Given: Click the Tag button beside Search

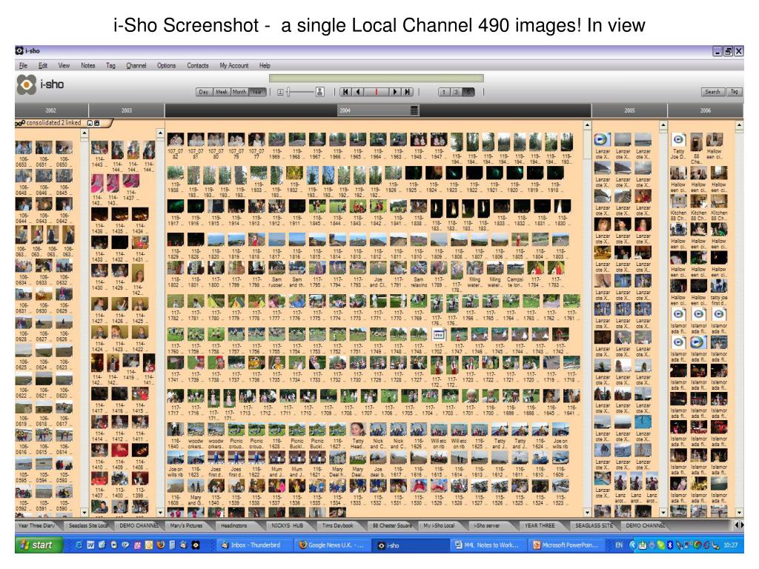Looking at the screenshot, I should click(735, 92).
